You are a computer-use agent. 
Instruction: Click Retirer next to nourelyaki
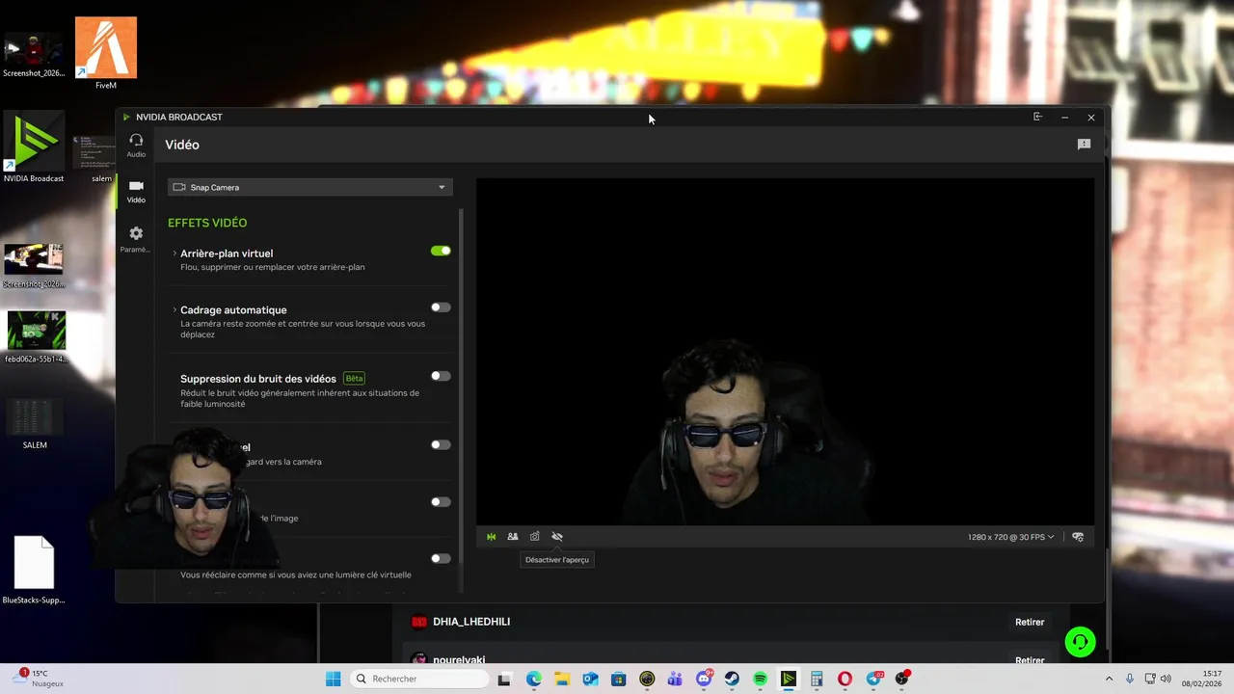click(x=1030, y=660)
